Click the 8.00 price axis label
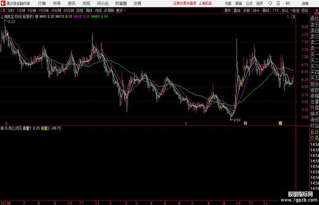Viewport: 319px width, 205px height. 305,27
